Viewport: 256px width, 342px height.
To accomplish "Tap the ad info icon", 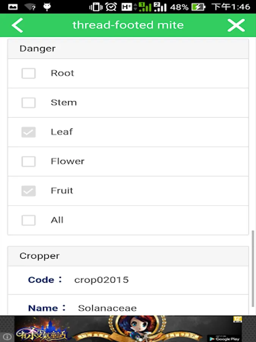I will pos(7,337).
